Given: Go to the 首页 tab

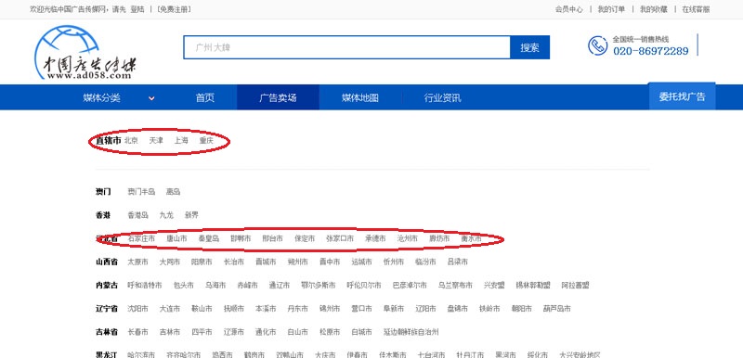Looking at the screenshot, I should (205, 98).
